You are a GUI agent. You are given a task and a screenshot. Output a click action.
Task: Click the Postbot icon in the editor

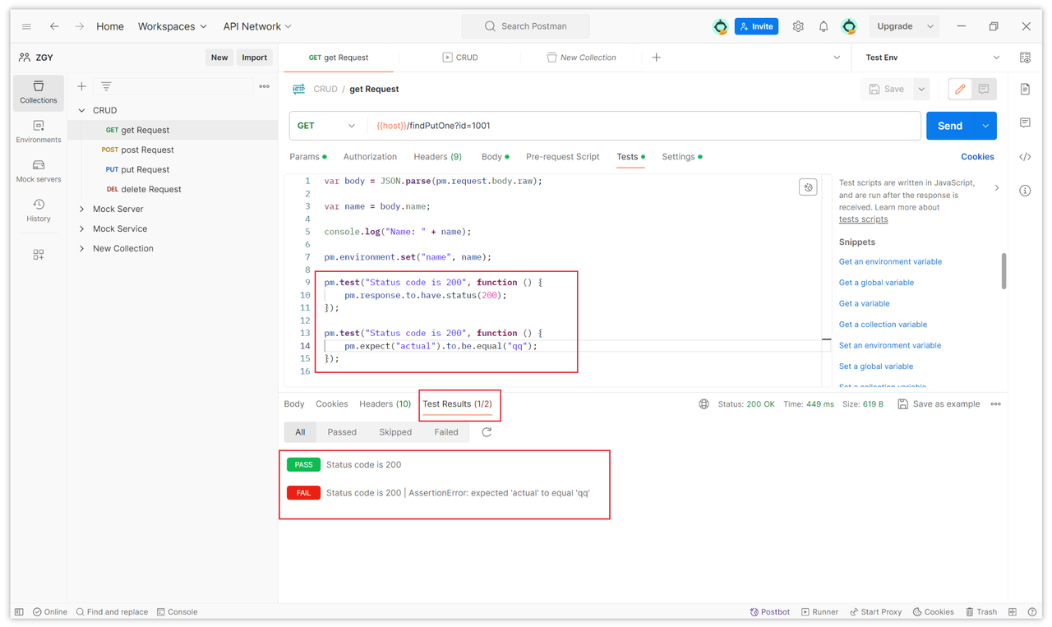[808, 187]
